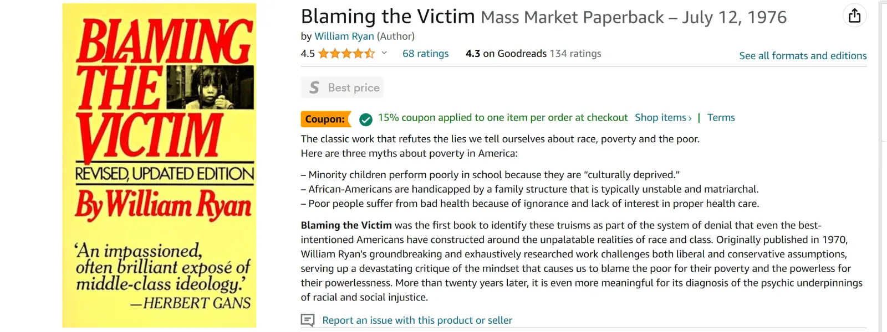Open the 68 ratings link
The width and height of the screenshot is (887, 332).
[425, 54]
